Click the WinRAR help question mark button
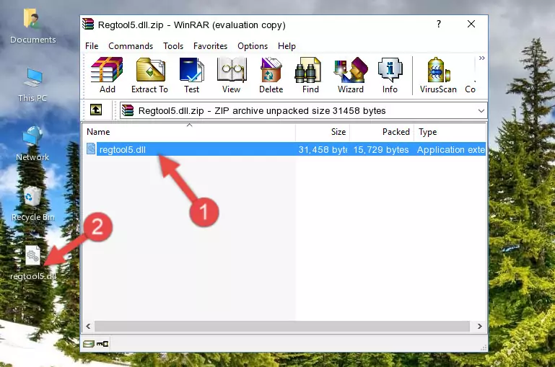The image size is (555, 367). [x=439, y=24]
